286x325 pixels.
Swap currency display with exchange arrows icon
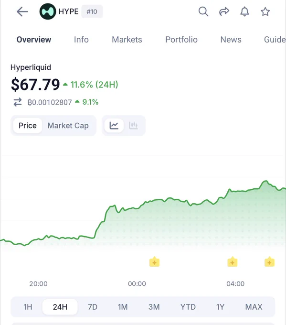pos(18,102)
